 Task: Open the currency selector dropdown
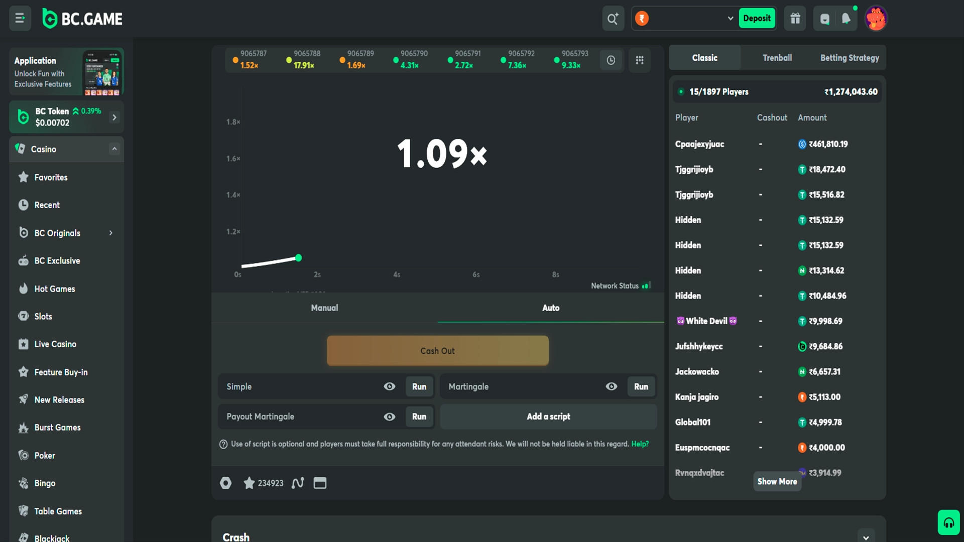pyautogui.click(x=731, y=18)
